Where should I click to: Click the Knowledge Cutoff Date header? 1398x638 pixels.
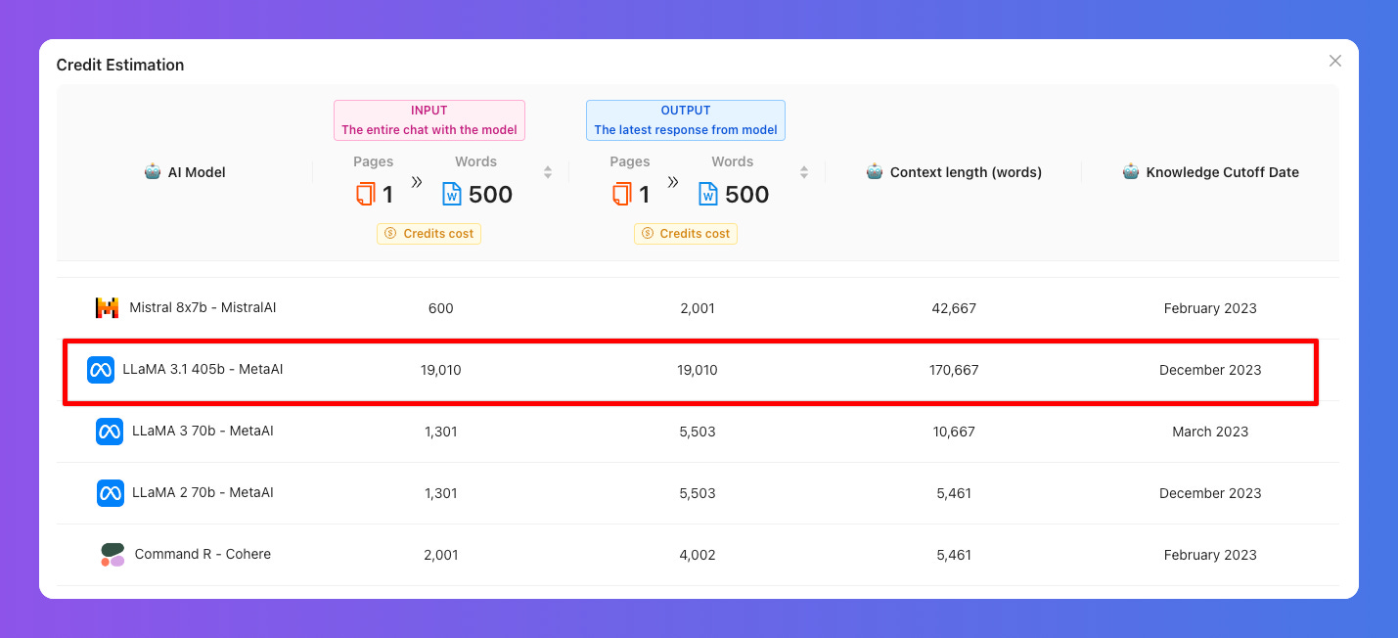click(x=1223, y=172)
